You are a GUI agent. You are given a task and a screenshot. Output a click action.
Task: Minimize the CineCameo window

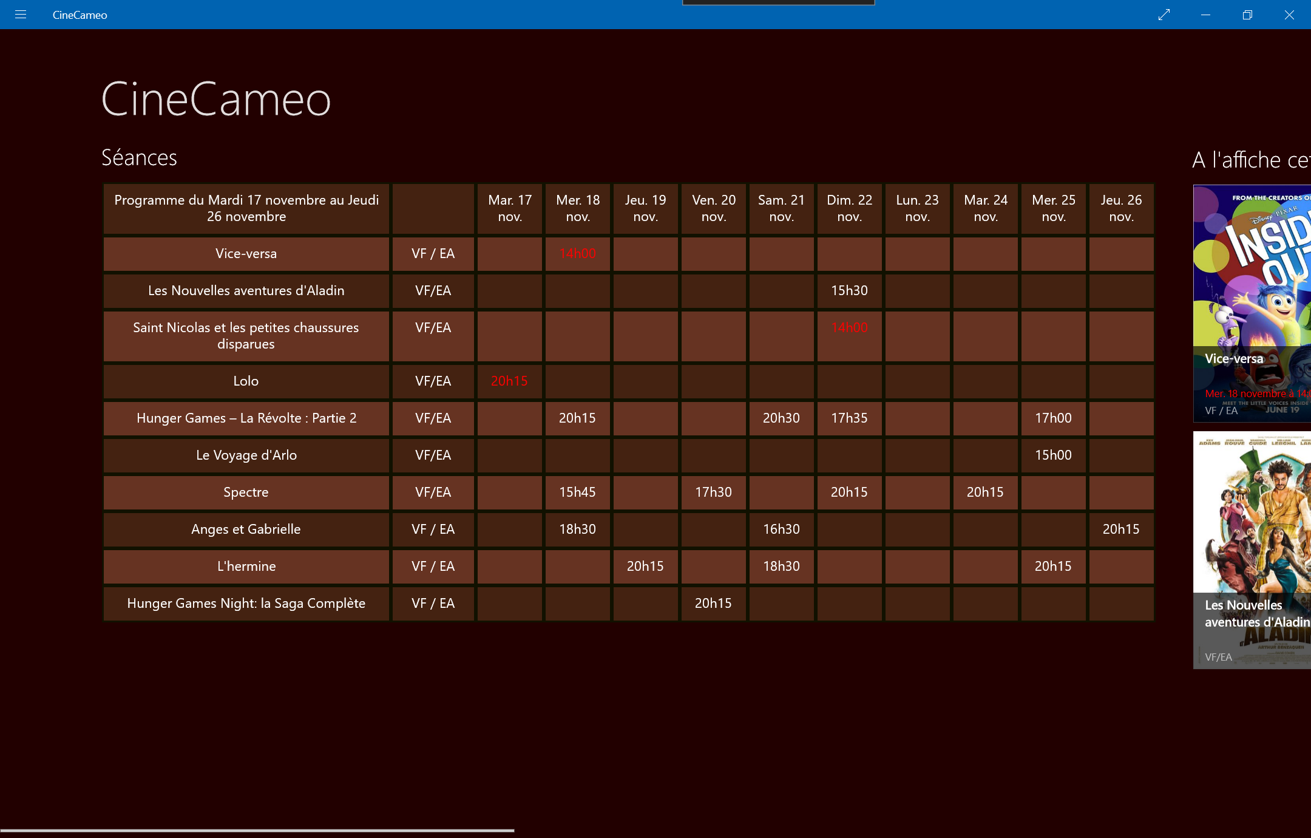[1205, 15]
